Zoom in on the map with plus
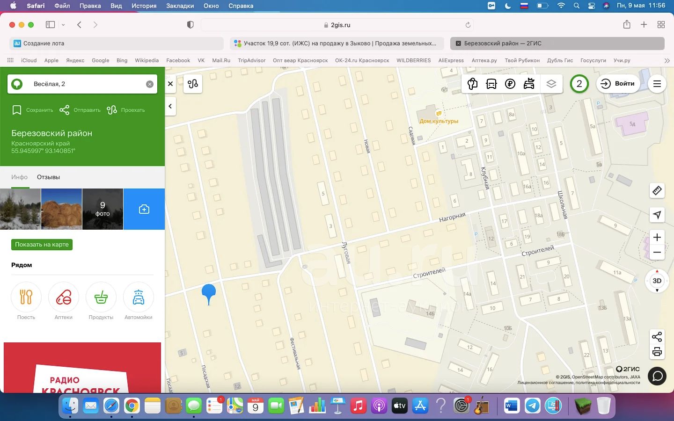 point(657,237)
